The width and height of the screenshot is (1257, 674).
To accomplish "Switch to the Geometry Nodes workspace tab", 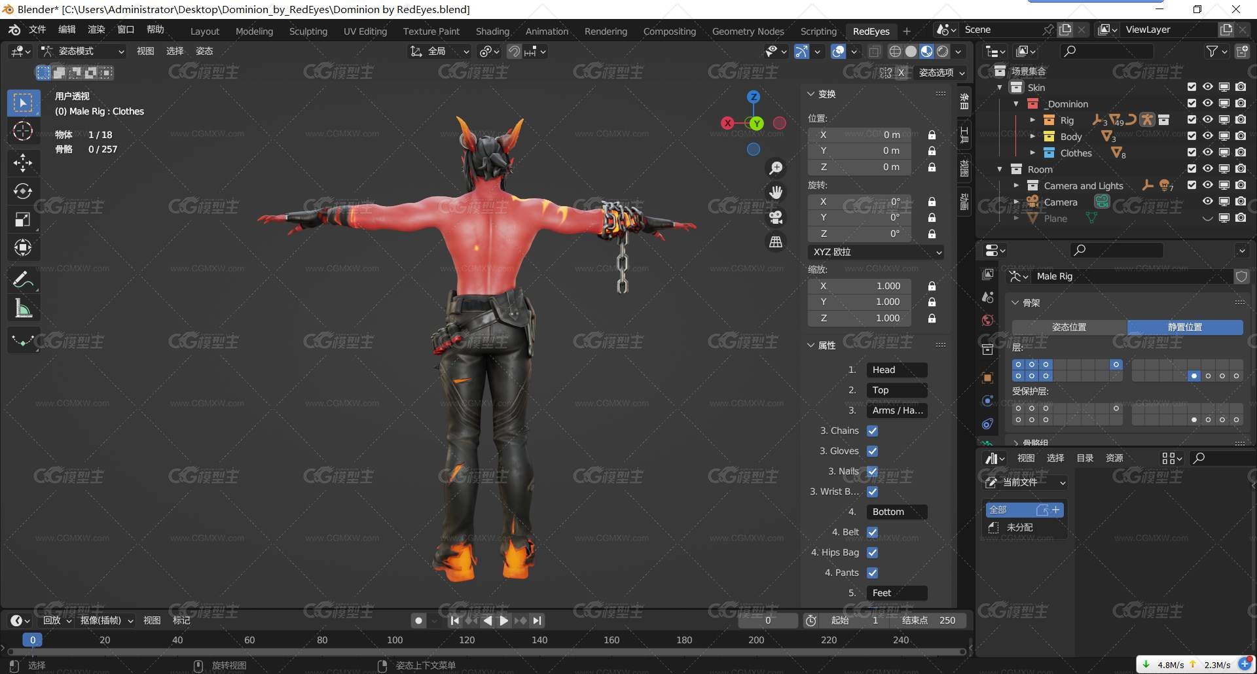I will (x=748, y=31).
